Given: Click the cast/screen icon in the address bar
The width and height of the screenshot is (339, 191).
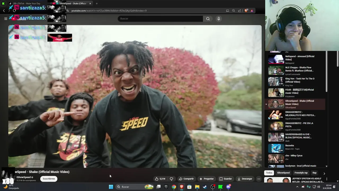Looking at the screenshot, I should (x=228, y=11).
